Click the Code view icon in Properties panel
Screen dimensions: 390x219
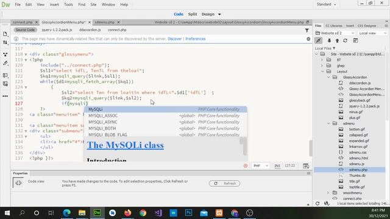18,183
